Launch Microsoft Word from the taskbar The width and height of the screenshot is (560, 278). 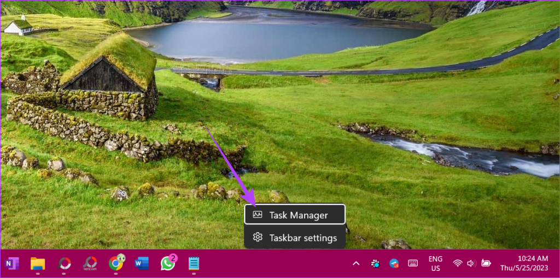142,264
